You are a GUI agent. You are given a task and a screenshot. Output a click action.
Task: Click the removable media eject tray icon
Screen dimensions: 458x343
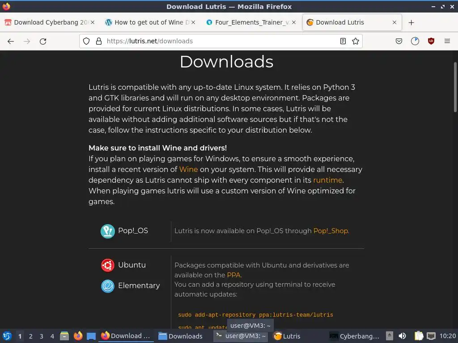[390, 336]
